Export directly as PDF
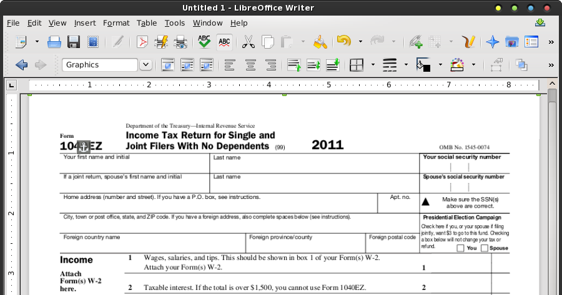The image size is (562, 295). [142, 42]
